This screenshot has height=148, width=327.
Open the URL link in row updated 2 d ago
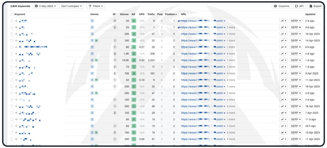tap(202, 21)
